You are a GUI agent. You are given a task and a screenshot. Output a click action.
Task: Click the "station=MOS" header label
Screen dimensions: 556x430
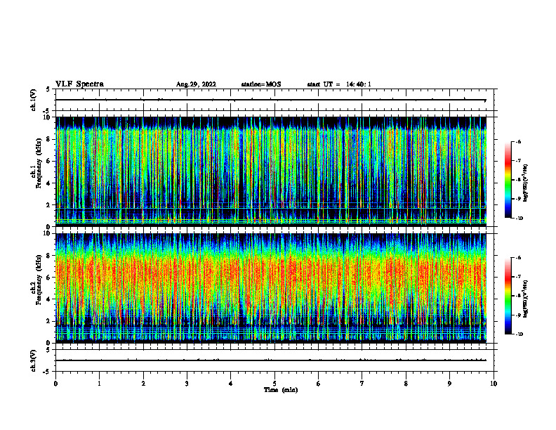coord(261,84)
